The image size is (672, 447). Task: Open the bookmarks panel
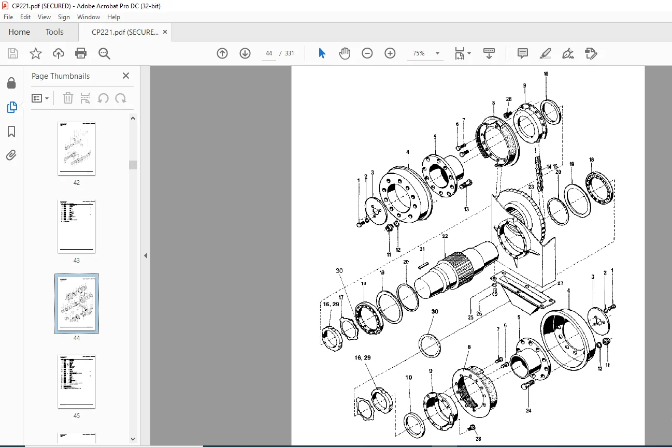pyautogui.click(x=11, y=132)
